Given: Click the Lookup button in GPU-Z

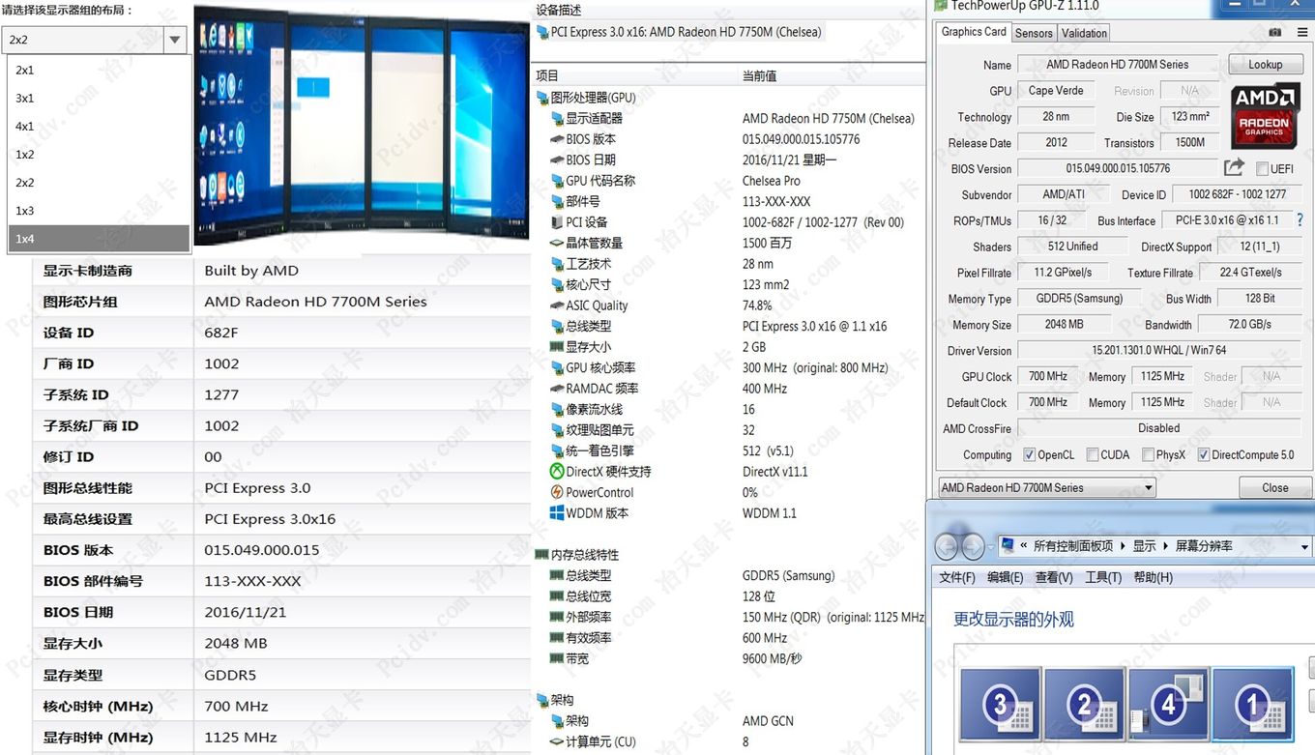Looking at the screenshot, I should point(1265,65).
